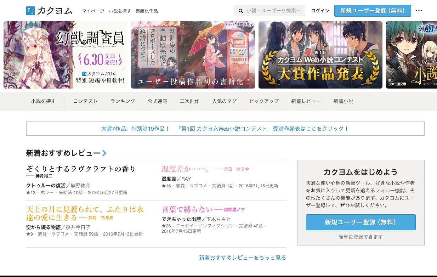Open 新着おすすめレビュー heading link
Screen dimensions: 437x277
[63, 153]
